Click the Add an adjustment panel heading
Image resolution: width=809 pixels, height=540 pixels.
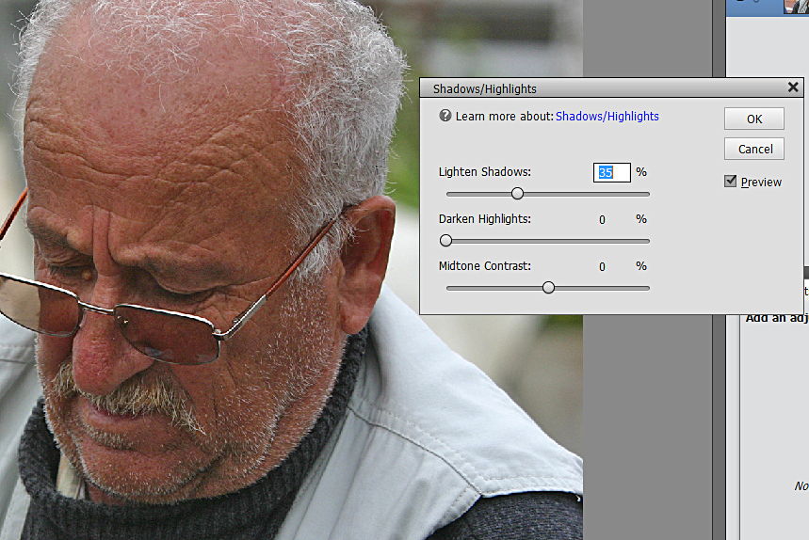776,318
